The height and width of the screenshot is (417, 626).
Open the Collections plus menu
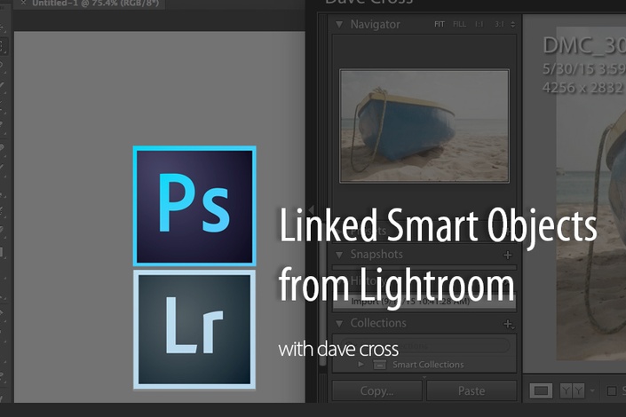point(509,324)
